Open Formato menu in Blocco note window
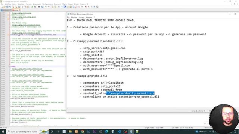239x134 pixels. pos(81,17)
